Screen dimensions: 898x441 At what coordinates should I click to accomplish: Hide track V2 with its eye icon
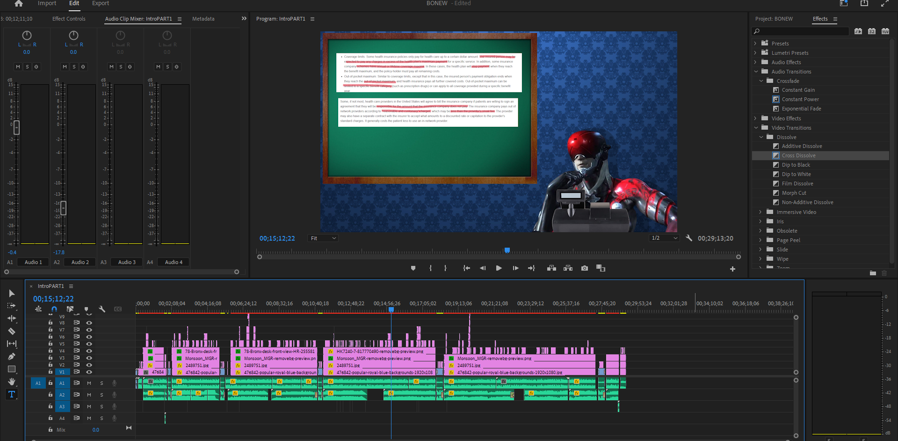tap(89, 365)
